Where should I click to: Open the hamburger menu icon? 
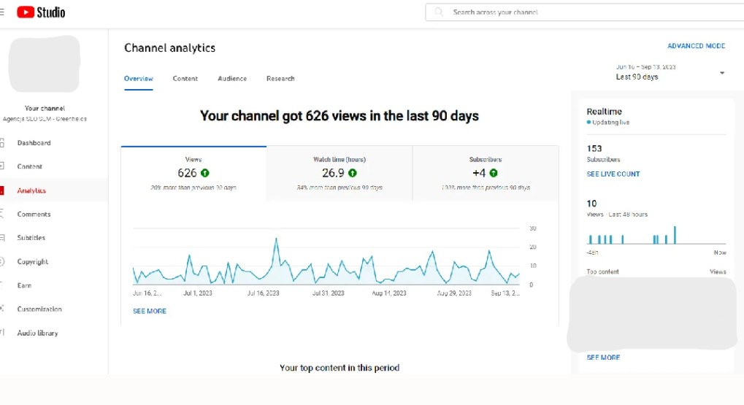click(2, 12)
